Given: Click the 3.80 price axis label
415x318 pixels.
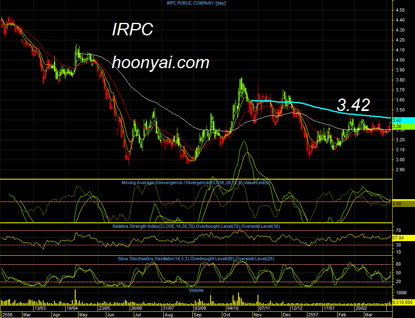Looking at the screenshot, I should pos(400,80).
